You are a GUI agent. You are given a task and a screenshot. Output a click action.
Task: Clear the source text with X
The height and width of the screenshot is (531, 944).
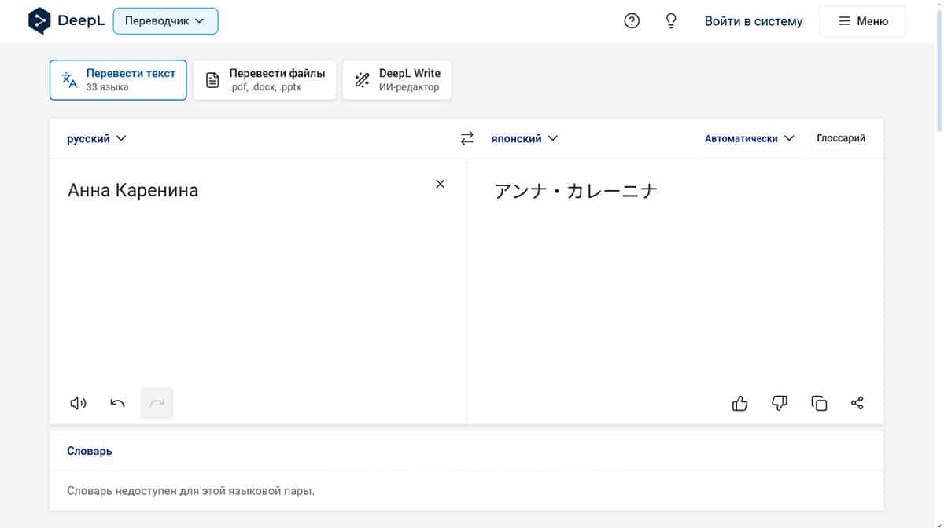pos(440,184)
